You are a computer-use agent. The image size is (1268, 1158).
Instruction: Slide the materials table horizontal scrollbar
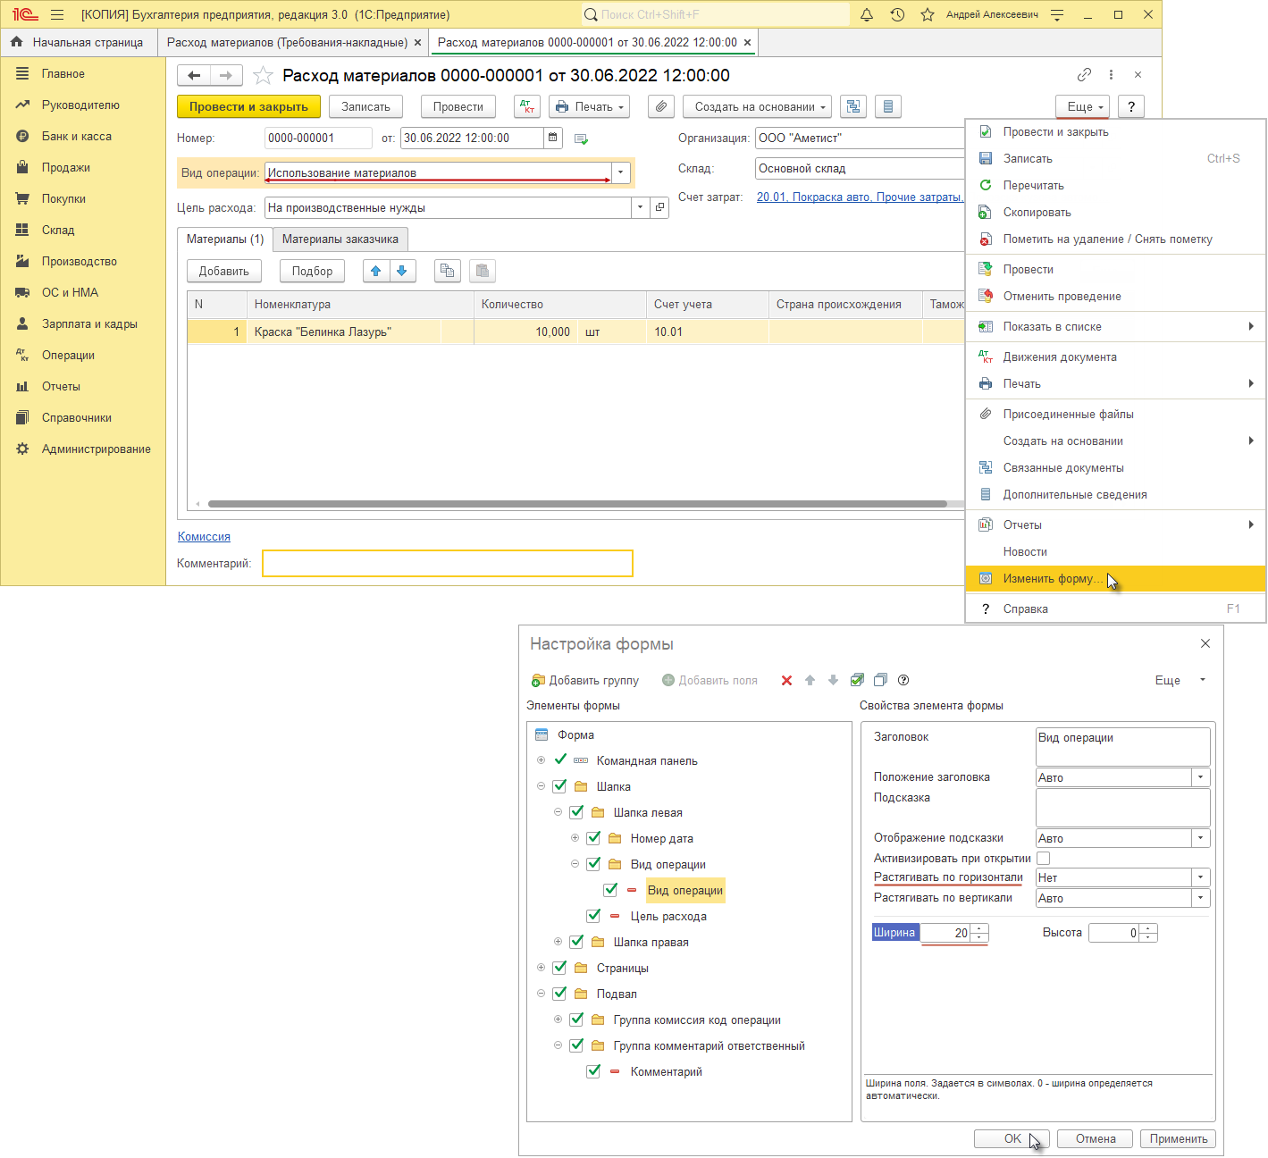[577, 504]
